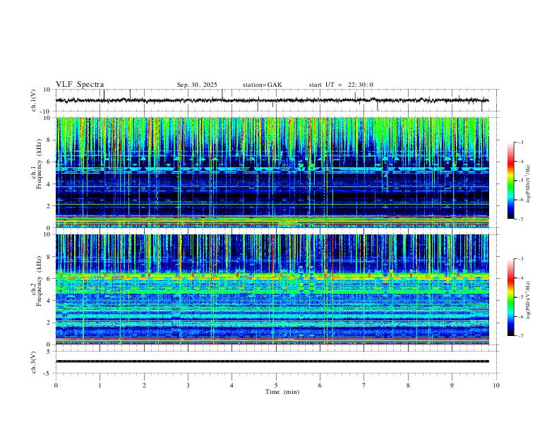This screenshot has height=432, width=559.
Task: Click the "station=GAK" label
Action: (262, 85)
